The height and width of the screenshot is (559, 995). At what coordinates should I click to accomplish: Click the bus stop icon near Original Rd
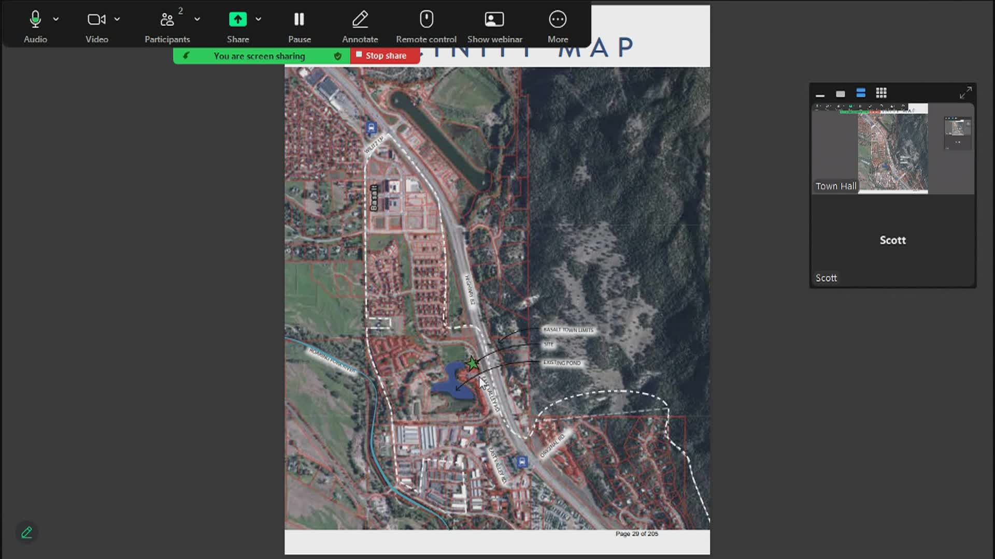(522, 462)
